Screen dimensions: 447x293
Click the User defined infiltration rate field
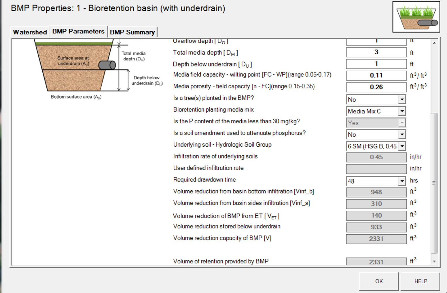[376, 169]
